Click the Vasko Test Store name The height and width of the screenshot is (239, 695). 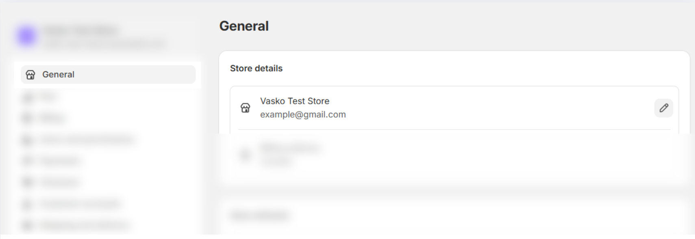click(295, 101)
